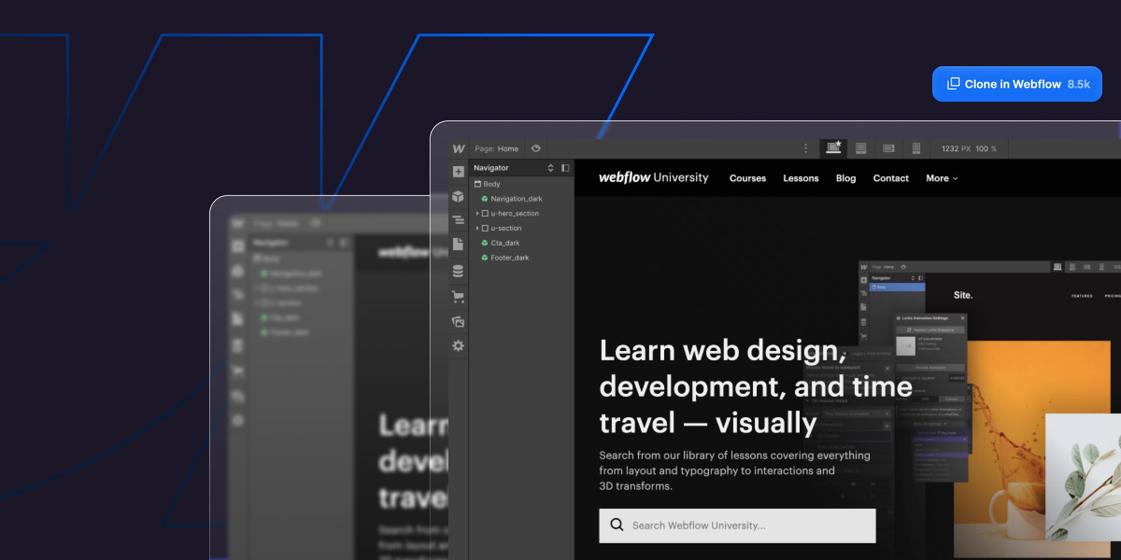Open the More navigation dropdown
The width and height of the screenshot is (1121, 560).
click(x=942, y=178)
